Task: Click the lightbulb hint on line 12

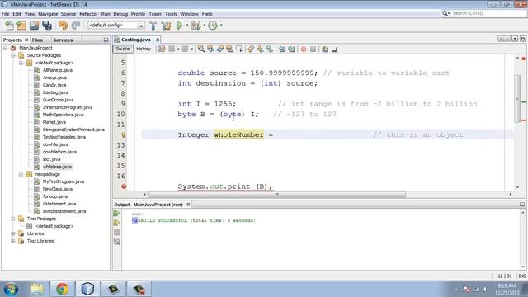Action: click(x=124, y=135)
